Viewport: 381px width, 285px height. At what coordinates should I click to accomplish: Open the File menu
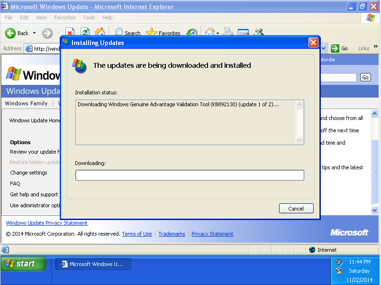click(x=9, y=18)
